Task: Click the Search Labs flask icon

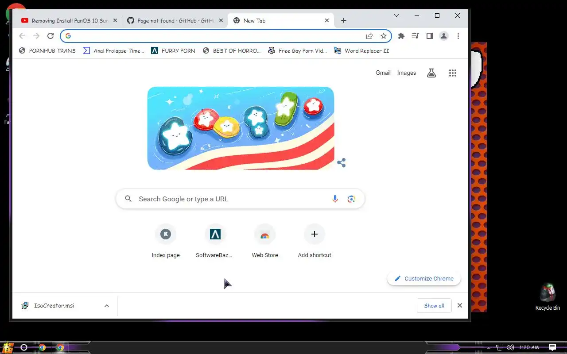Action: (x=431, y=73)
